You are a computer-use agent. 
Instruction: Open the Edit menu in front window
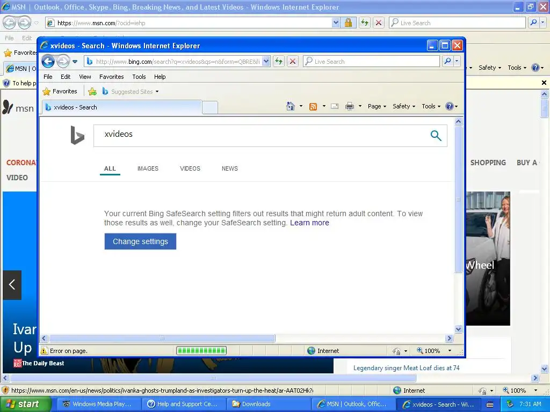click(x=66, y=77)
